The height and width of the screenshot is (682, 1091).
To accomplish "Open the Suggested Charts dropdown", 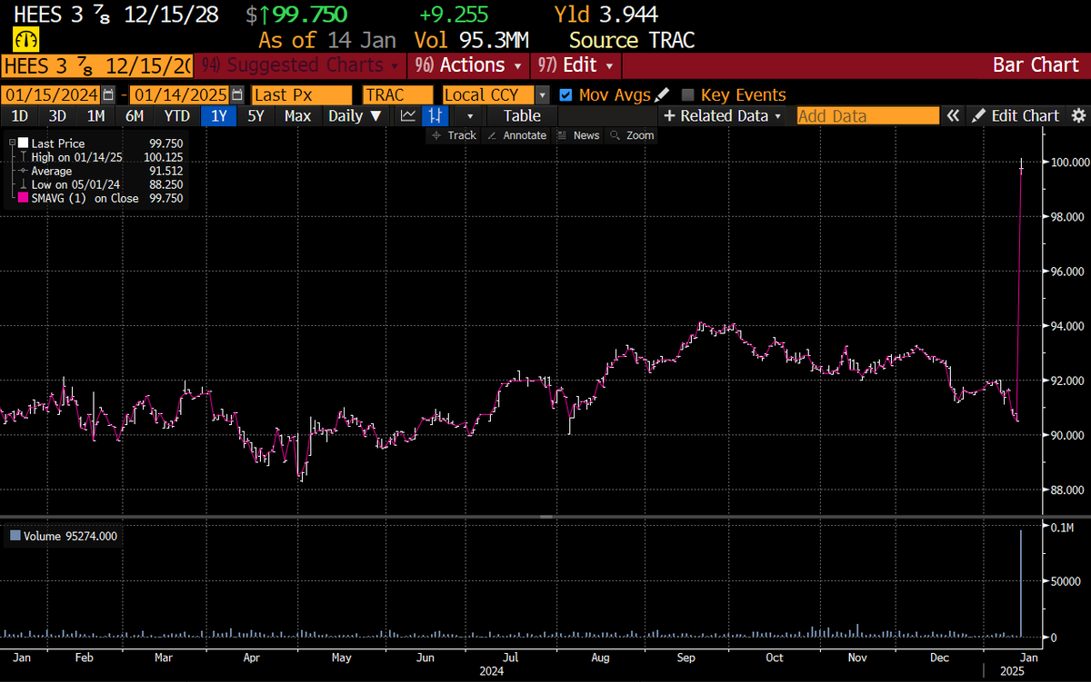I will (300, 65).
